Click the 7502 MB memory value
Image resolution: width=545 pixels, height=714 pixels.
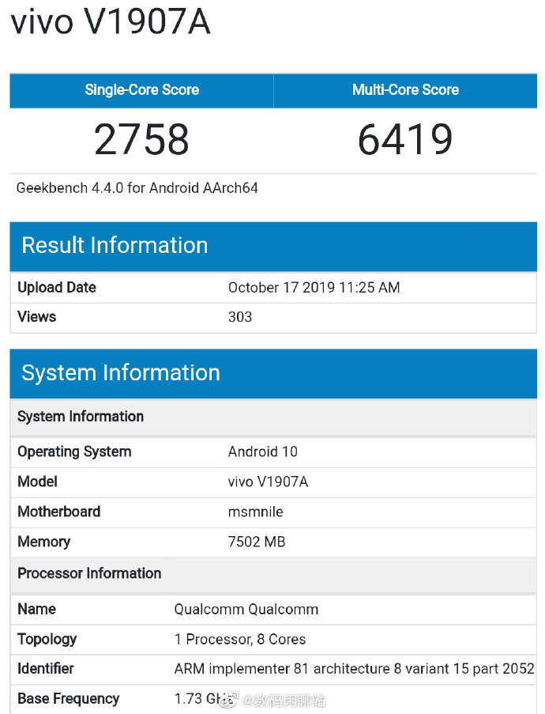[257, 542]
